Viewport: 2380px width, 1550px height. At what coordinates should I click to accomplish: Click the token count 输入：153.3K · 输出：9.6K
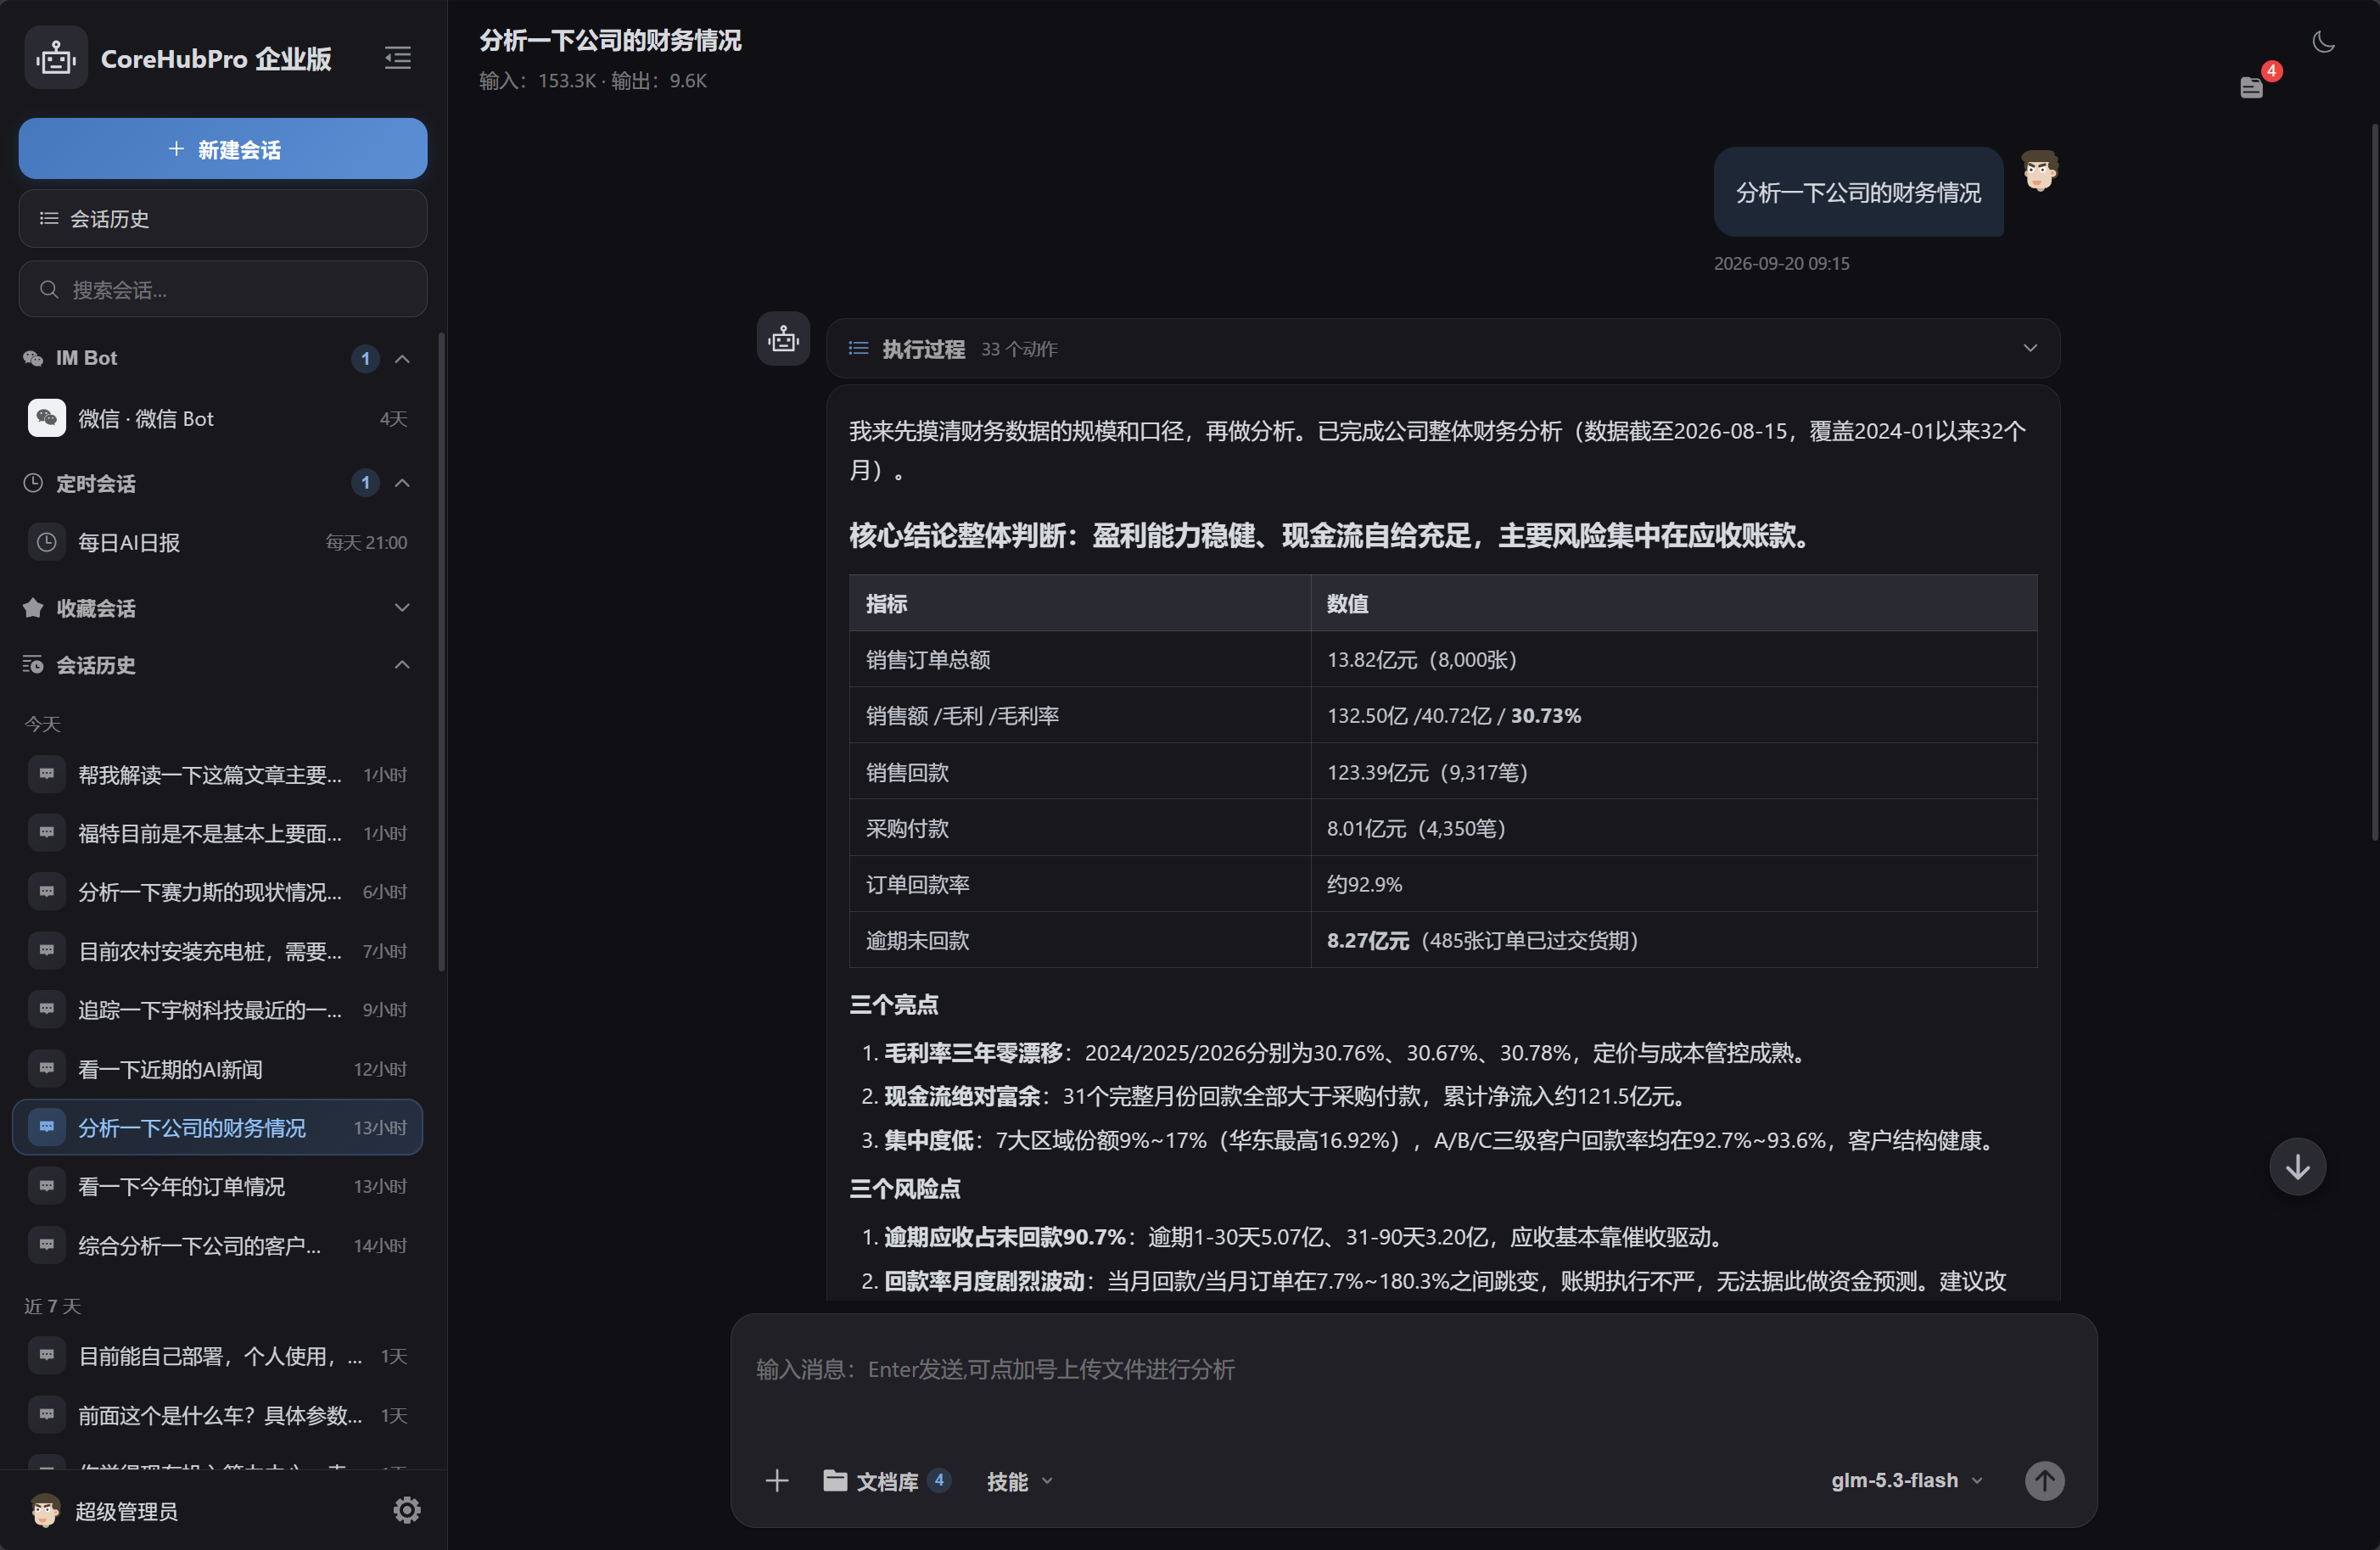click(x=592, y=80)
